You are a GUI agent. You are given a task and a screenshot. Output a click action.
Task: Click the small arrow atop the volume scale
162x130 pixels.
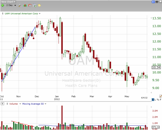151,107
